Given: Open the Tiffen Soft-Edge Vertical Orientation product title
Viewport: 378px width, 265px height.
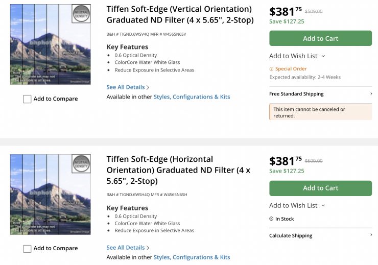Looking at the screenshot, I should pyautogui.click(x=179, y=14).
